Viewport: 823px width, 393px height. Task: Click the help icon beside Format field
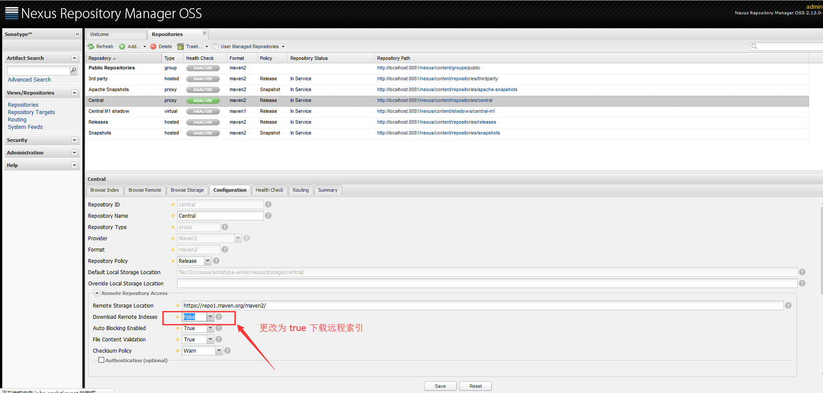[225, 249]
